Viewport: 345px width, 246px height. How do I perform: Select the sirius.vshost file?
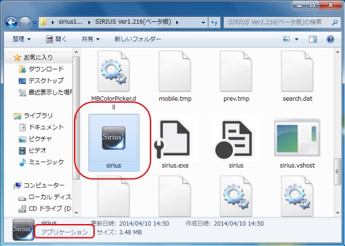point(297,143)
